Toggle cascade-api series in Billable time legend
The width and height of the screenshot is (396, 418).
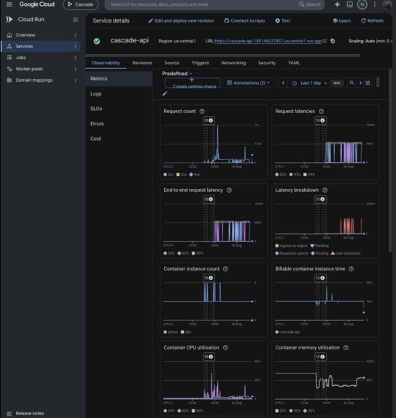[287, 332]
